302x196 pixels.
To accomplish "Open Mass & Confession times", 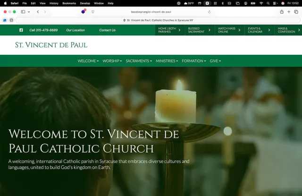I will point(288,30).
